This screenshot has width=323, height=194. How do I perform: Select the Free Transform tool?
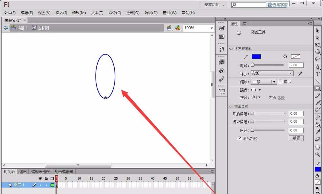[318, 45]
